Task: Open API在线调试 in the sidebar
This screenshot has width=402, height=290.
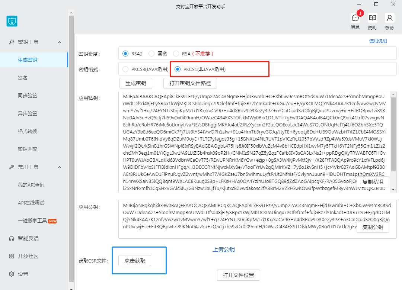Action: pyautogui.click(x=31, y=203)
